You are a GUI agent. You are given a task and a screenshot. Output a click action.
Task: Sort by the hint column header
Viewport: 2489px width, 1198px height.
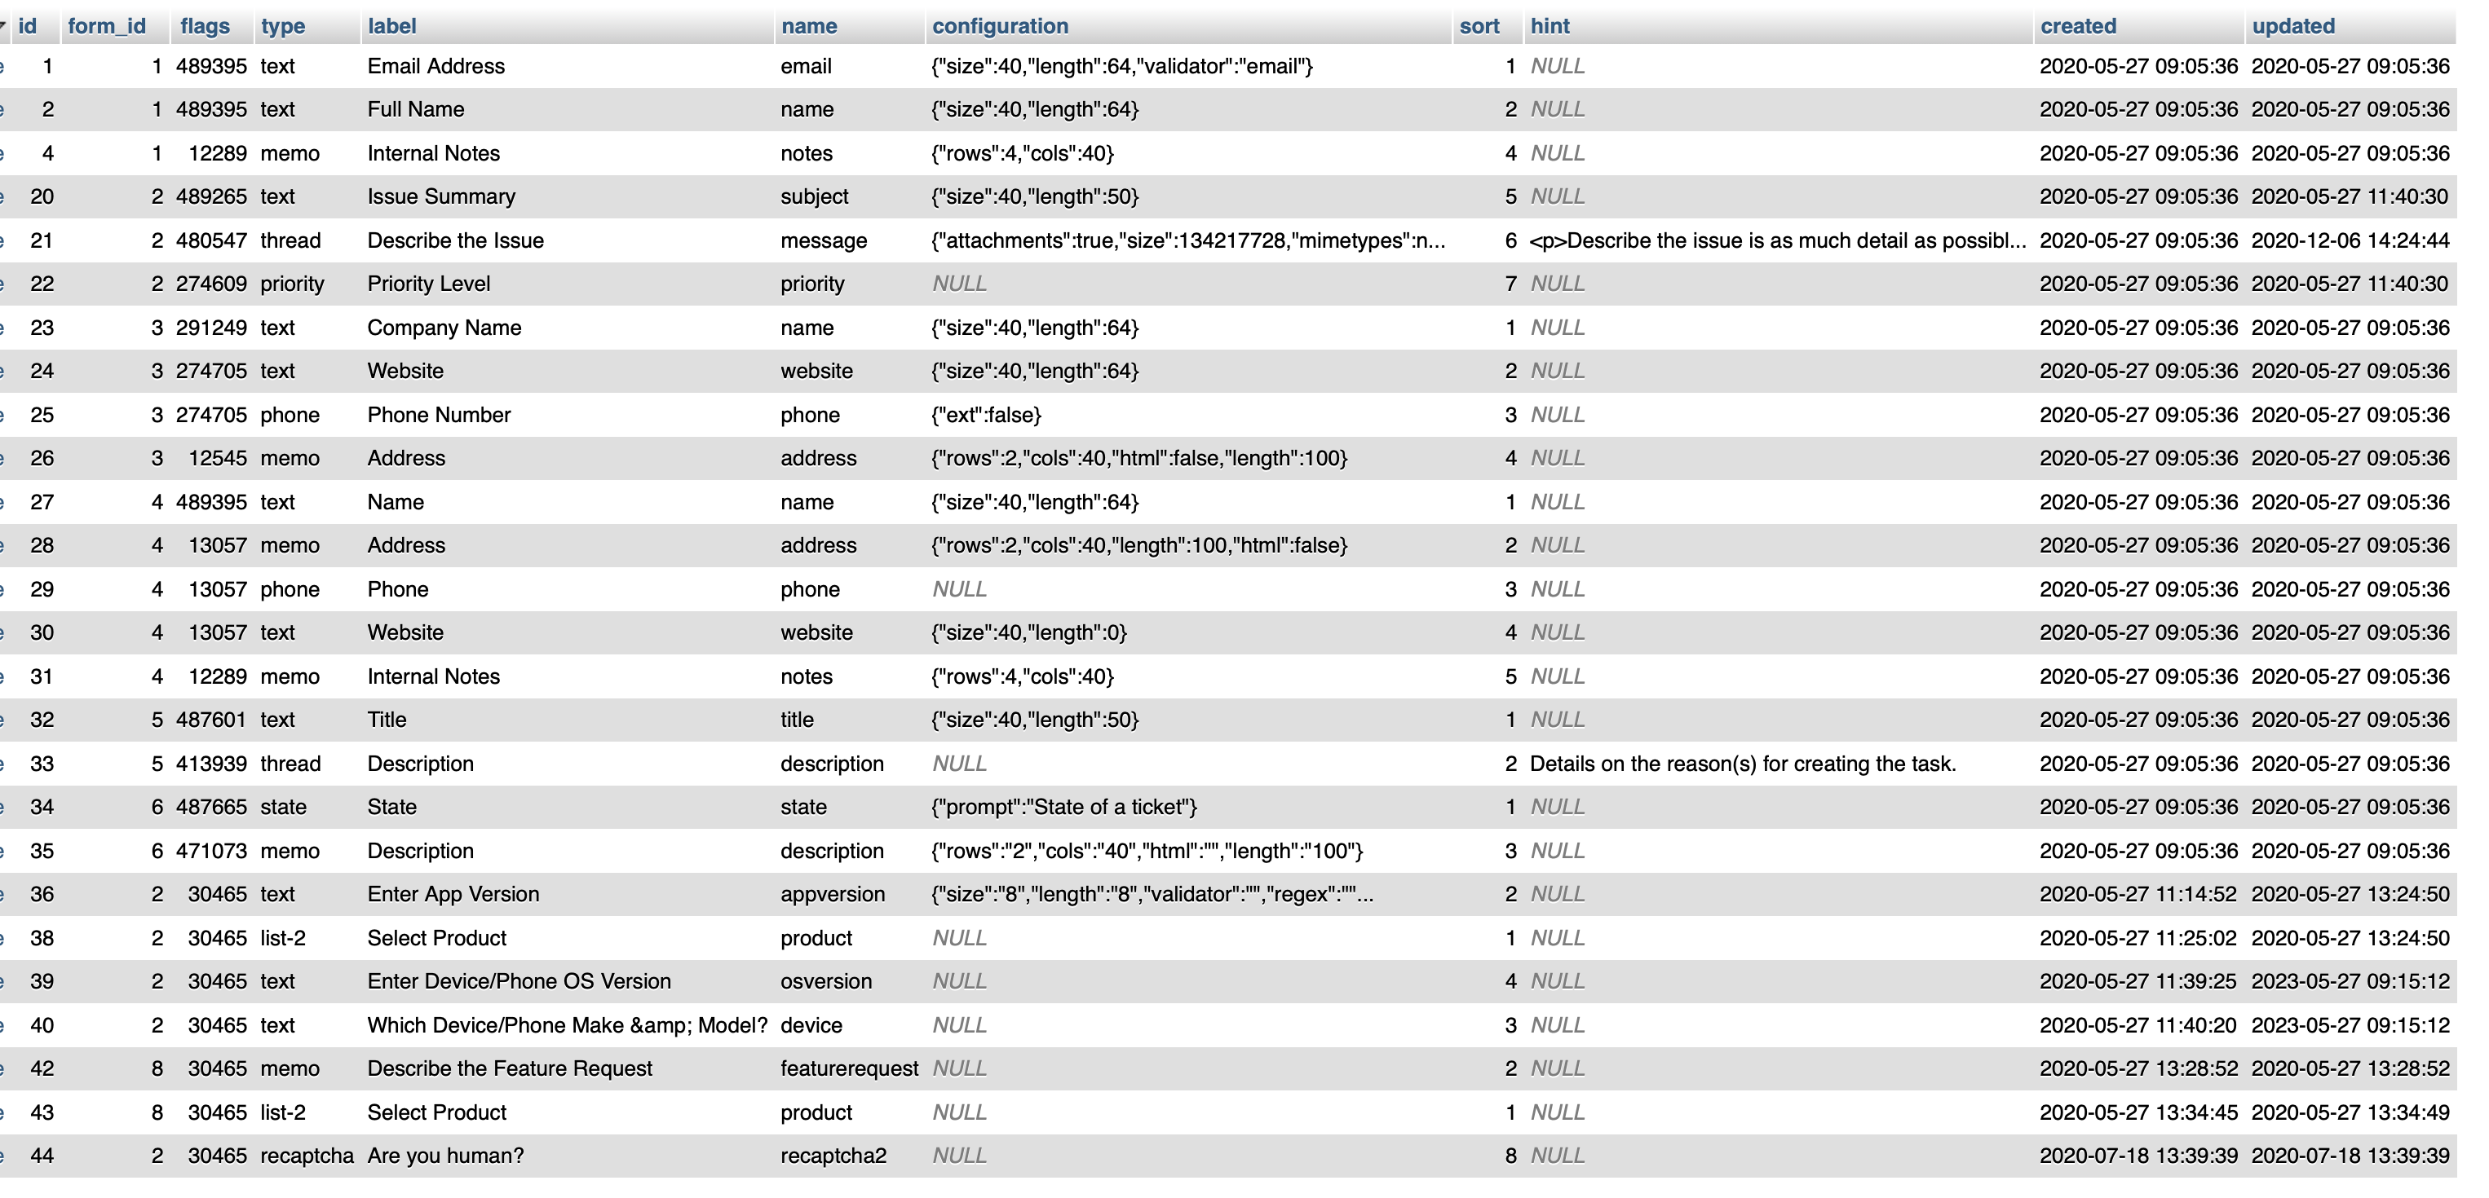[1550, 26]
